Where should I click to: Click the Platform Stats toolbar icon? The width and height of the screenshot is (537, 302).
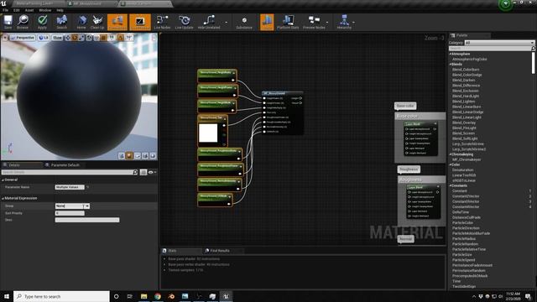(288, 22)
